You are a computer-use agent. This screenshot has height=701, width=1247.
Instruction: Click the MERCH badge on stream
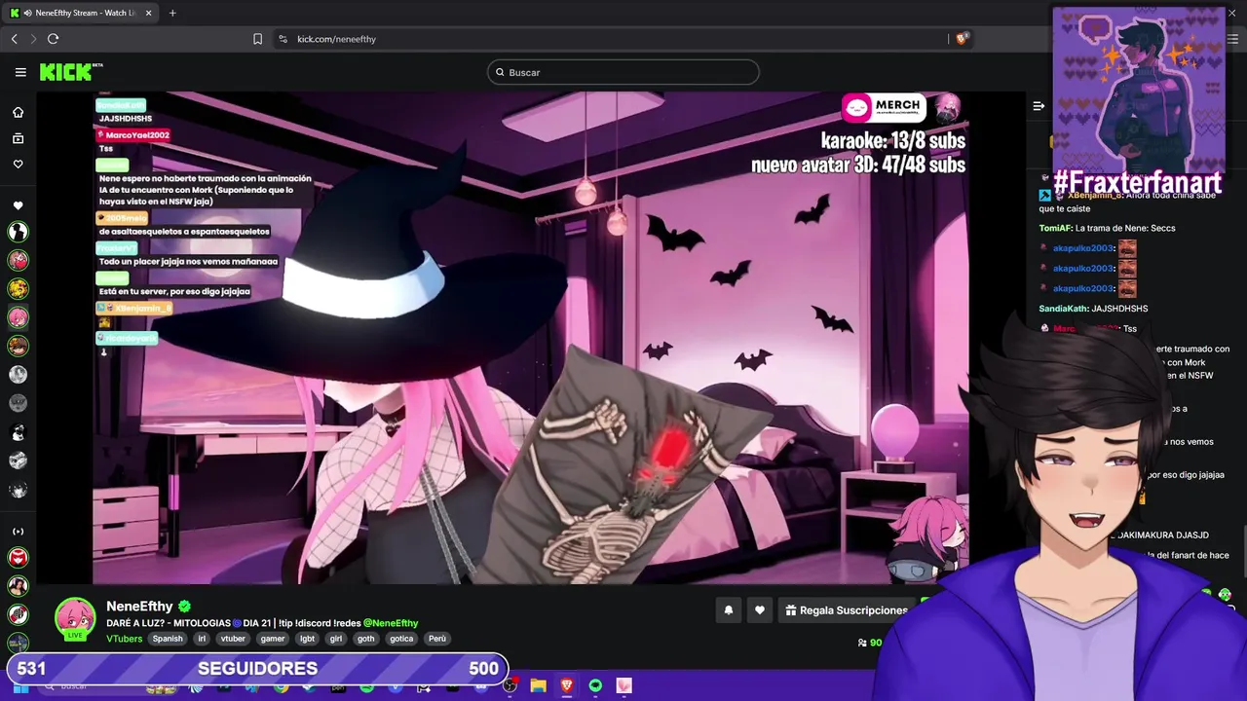point(884,106)
